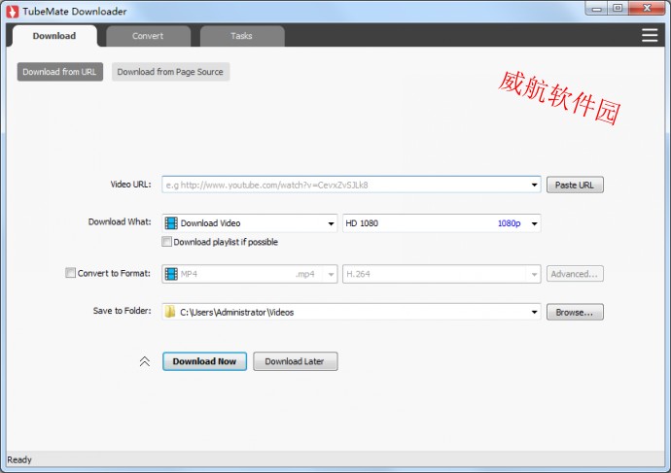The height and width of the screenshot is (473, 671).
Task: Select Download from URL mode
Action: point(60,72)
